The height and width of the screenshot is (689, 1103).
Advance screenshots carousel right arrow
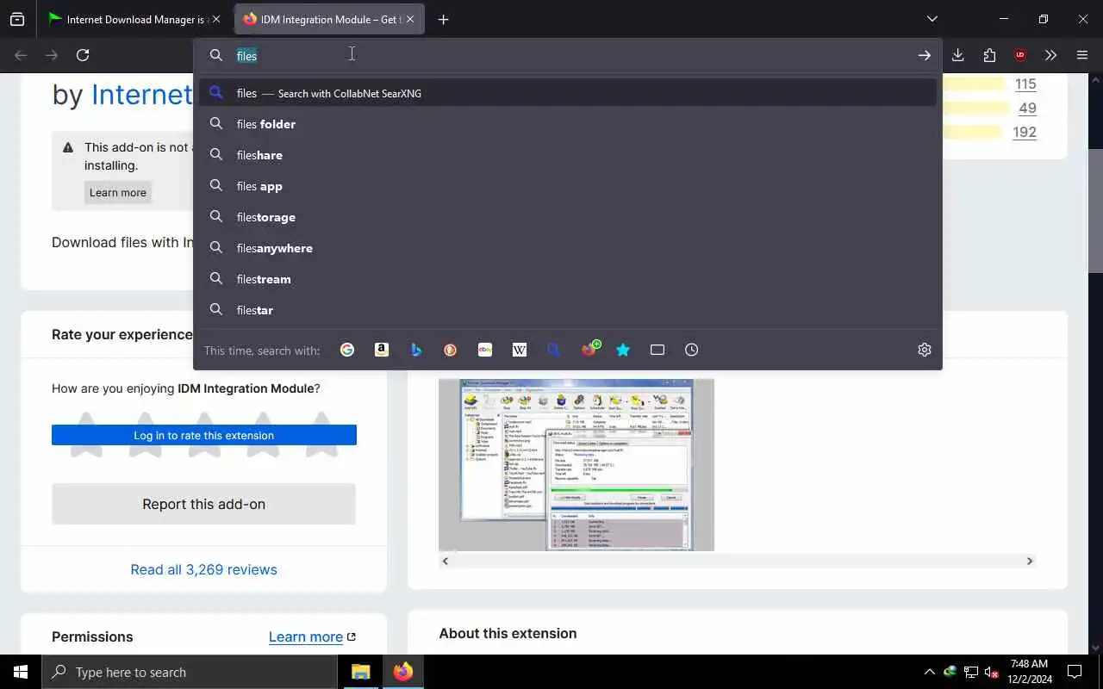point(1029,561)
